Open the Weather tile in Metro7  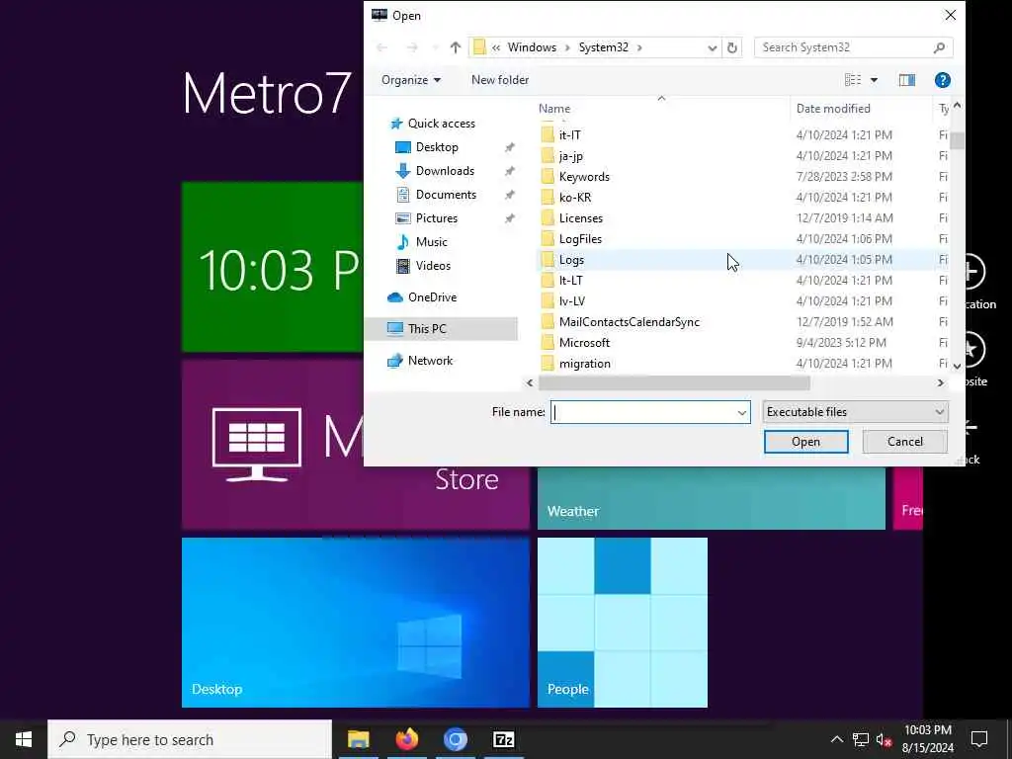coord(712,498)
